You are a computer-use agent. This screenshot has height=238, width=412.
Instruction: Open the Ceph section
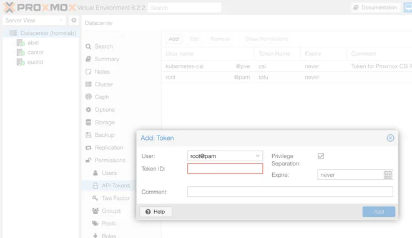click(x=102, y=97)
